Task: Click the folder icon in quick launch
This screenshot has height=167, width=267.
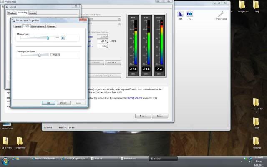Action: [x=18, y=159]
